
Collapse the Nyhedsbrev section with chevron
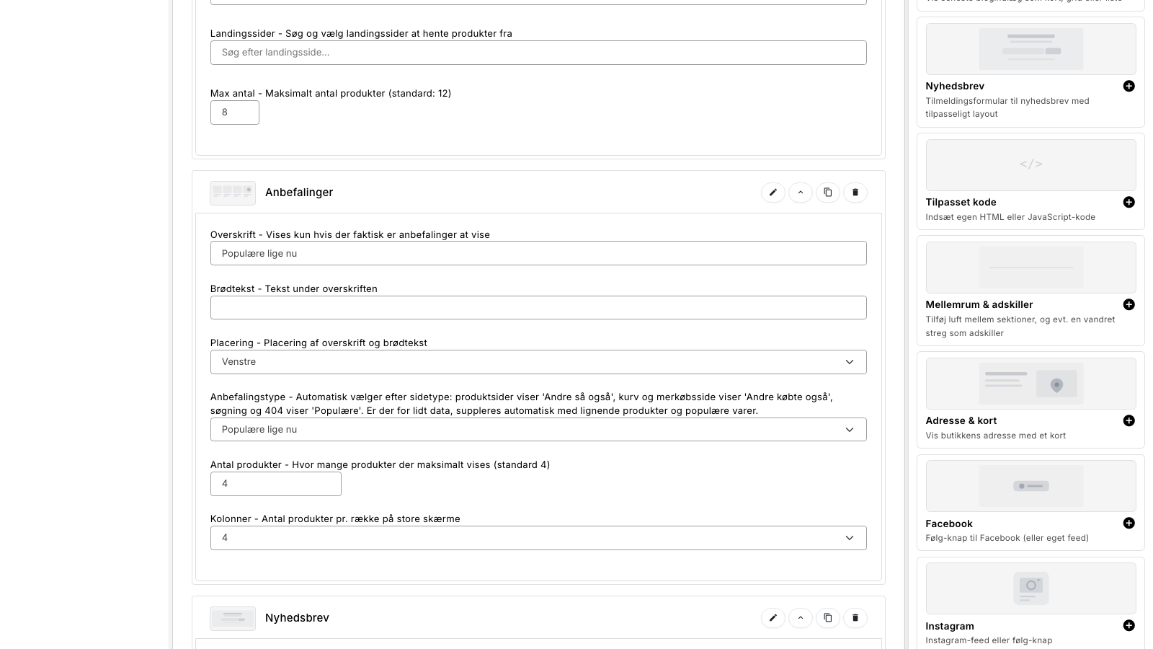801,618
